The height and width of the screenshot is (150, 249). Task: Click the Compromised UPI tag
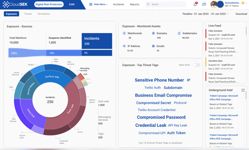point(152,133)
